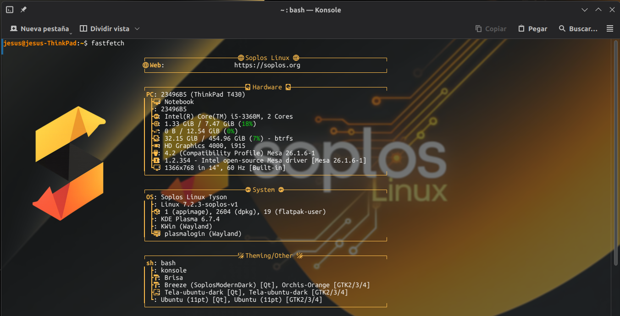Click the Dividir vista button

105,28
